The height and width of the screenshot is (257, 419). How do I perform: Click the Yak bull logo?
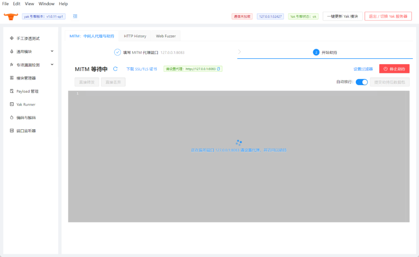point(11,16)
